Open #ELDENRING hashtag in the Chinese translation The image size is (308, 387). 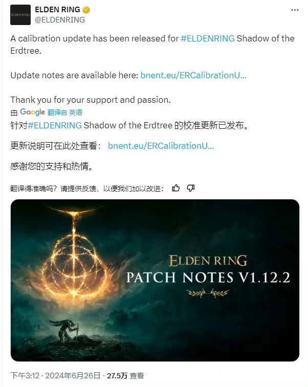click(55, 125)
